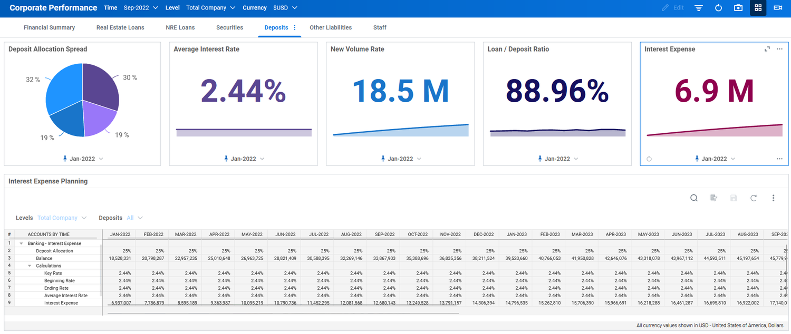Refresh the dashboard using the reload icon
The image size is (791, 334).
click(x=718, y=8)
